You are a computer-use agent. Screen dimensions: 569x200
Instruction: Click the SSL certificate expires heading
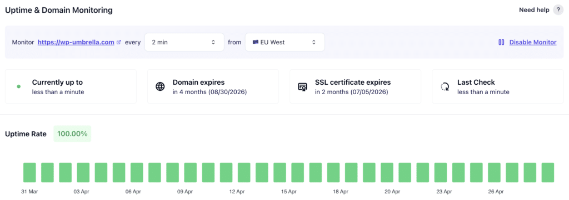(x=353, y=83)
